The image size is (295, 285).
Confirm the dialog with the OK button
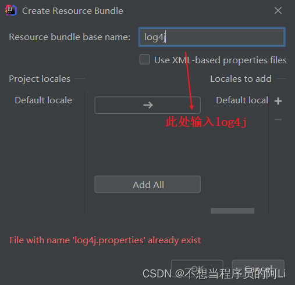point(197,268)
